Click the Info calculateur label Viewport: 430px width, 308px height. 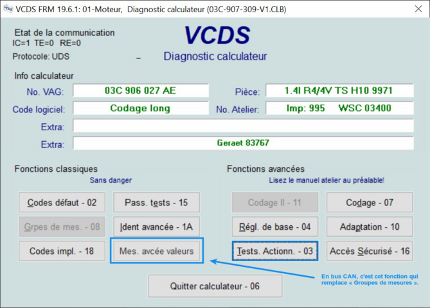click(x=44, y=76)
